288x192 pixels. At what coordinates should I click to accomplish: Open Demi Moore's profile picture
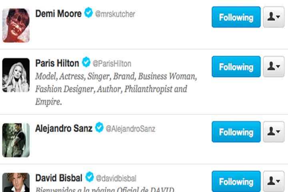coord(16,26)
